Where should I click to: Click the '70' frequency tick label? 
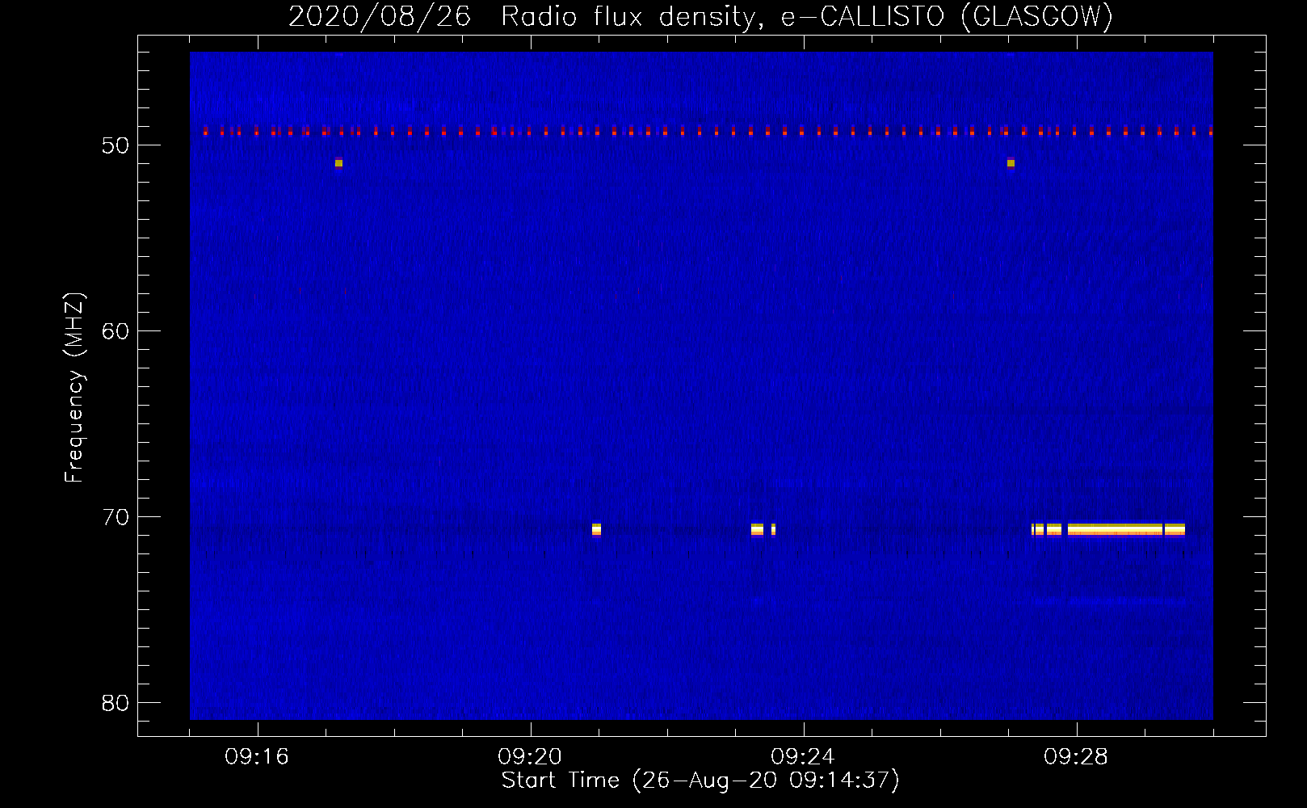click(x=116, y=517)
